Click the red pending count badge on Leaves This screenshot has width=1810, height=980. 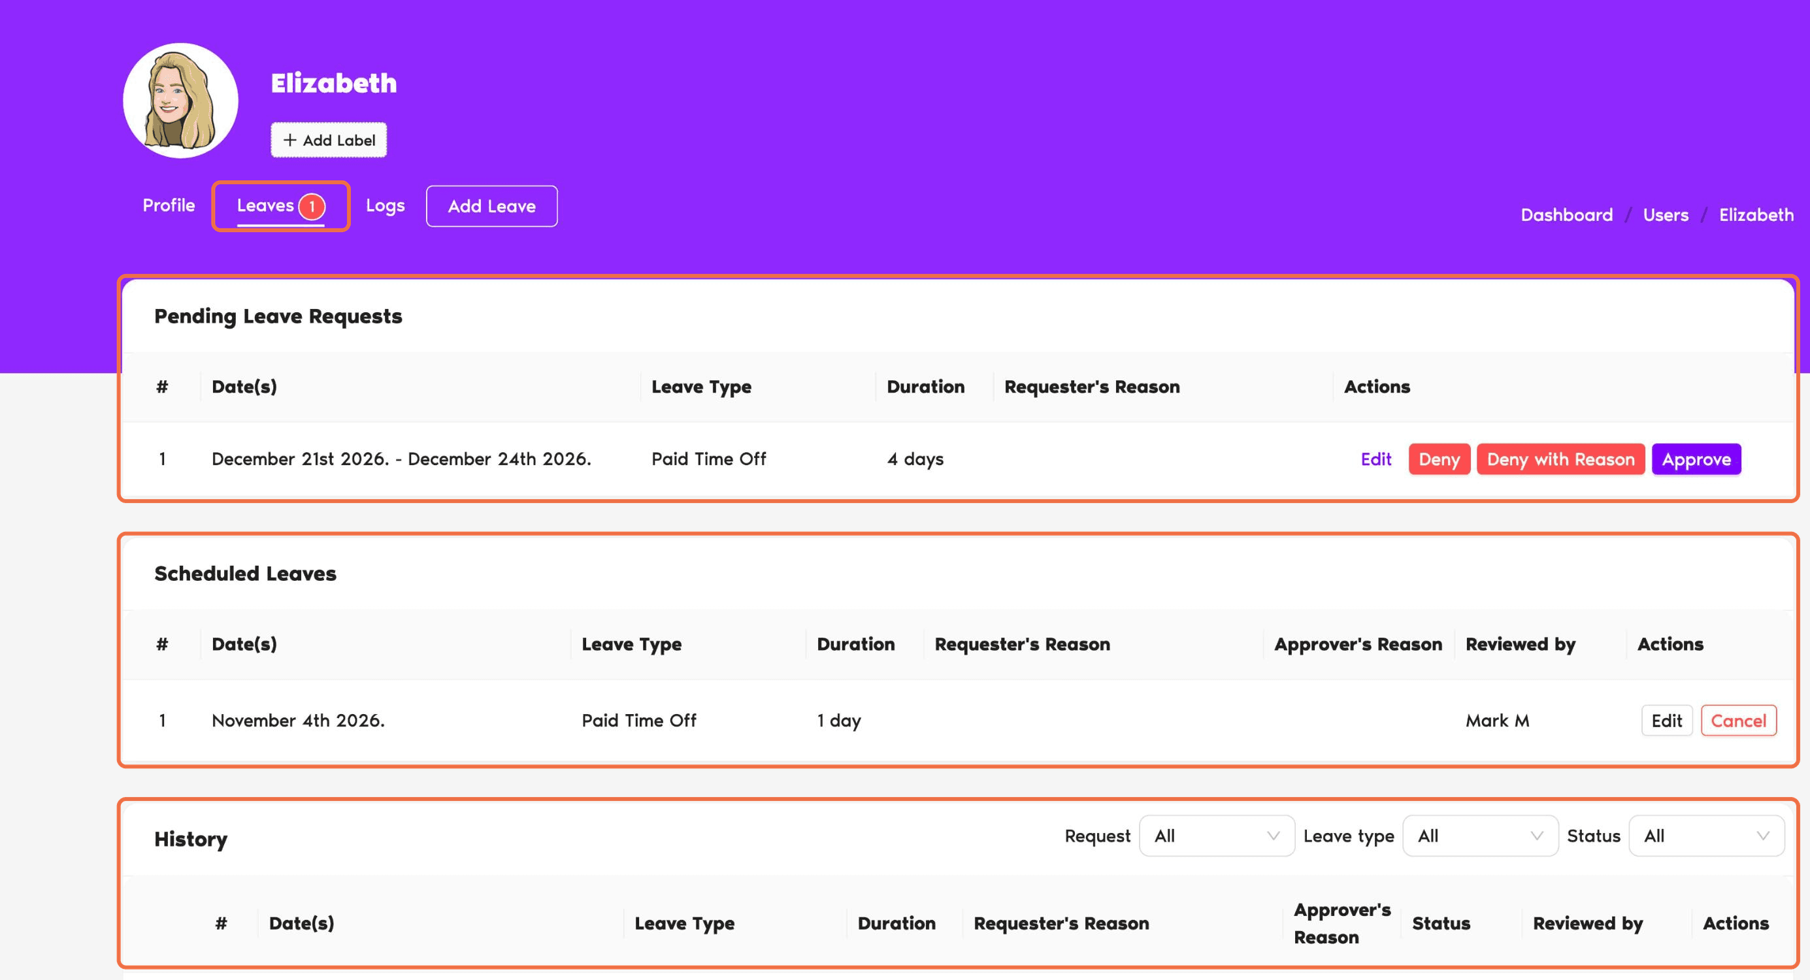click(312, 206)
